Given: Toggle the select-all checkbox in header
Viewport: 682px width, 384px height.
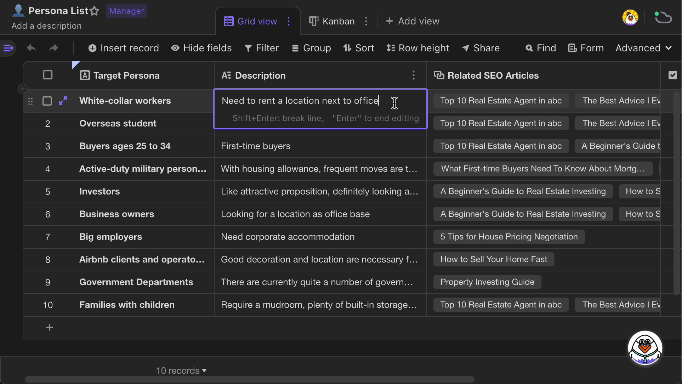Looking at the screenshot, I should (48, 75).
